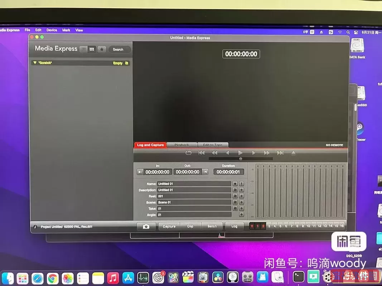The height and width of the screenshot is (286, 382).
Task: Enable audio channel 3
Action: [269, 226]
